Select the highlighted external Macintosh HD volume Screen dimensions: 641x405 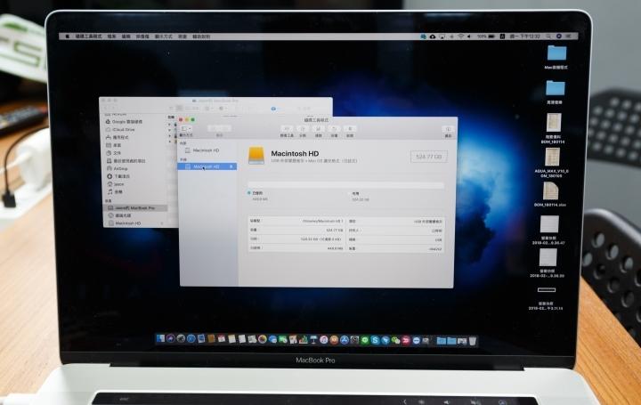207,166
